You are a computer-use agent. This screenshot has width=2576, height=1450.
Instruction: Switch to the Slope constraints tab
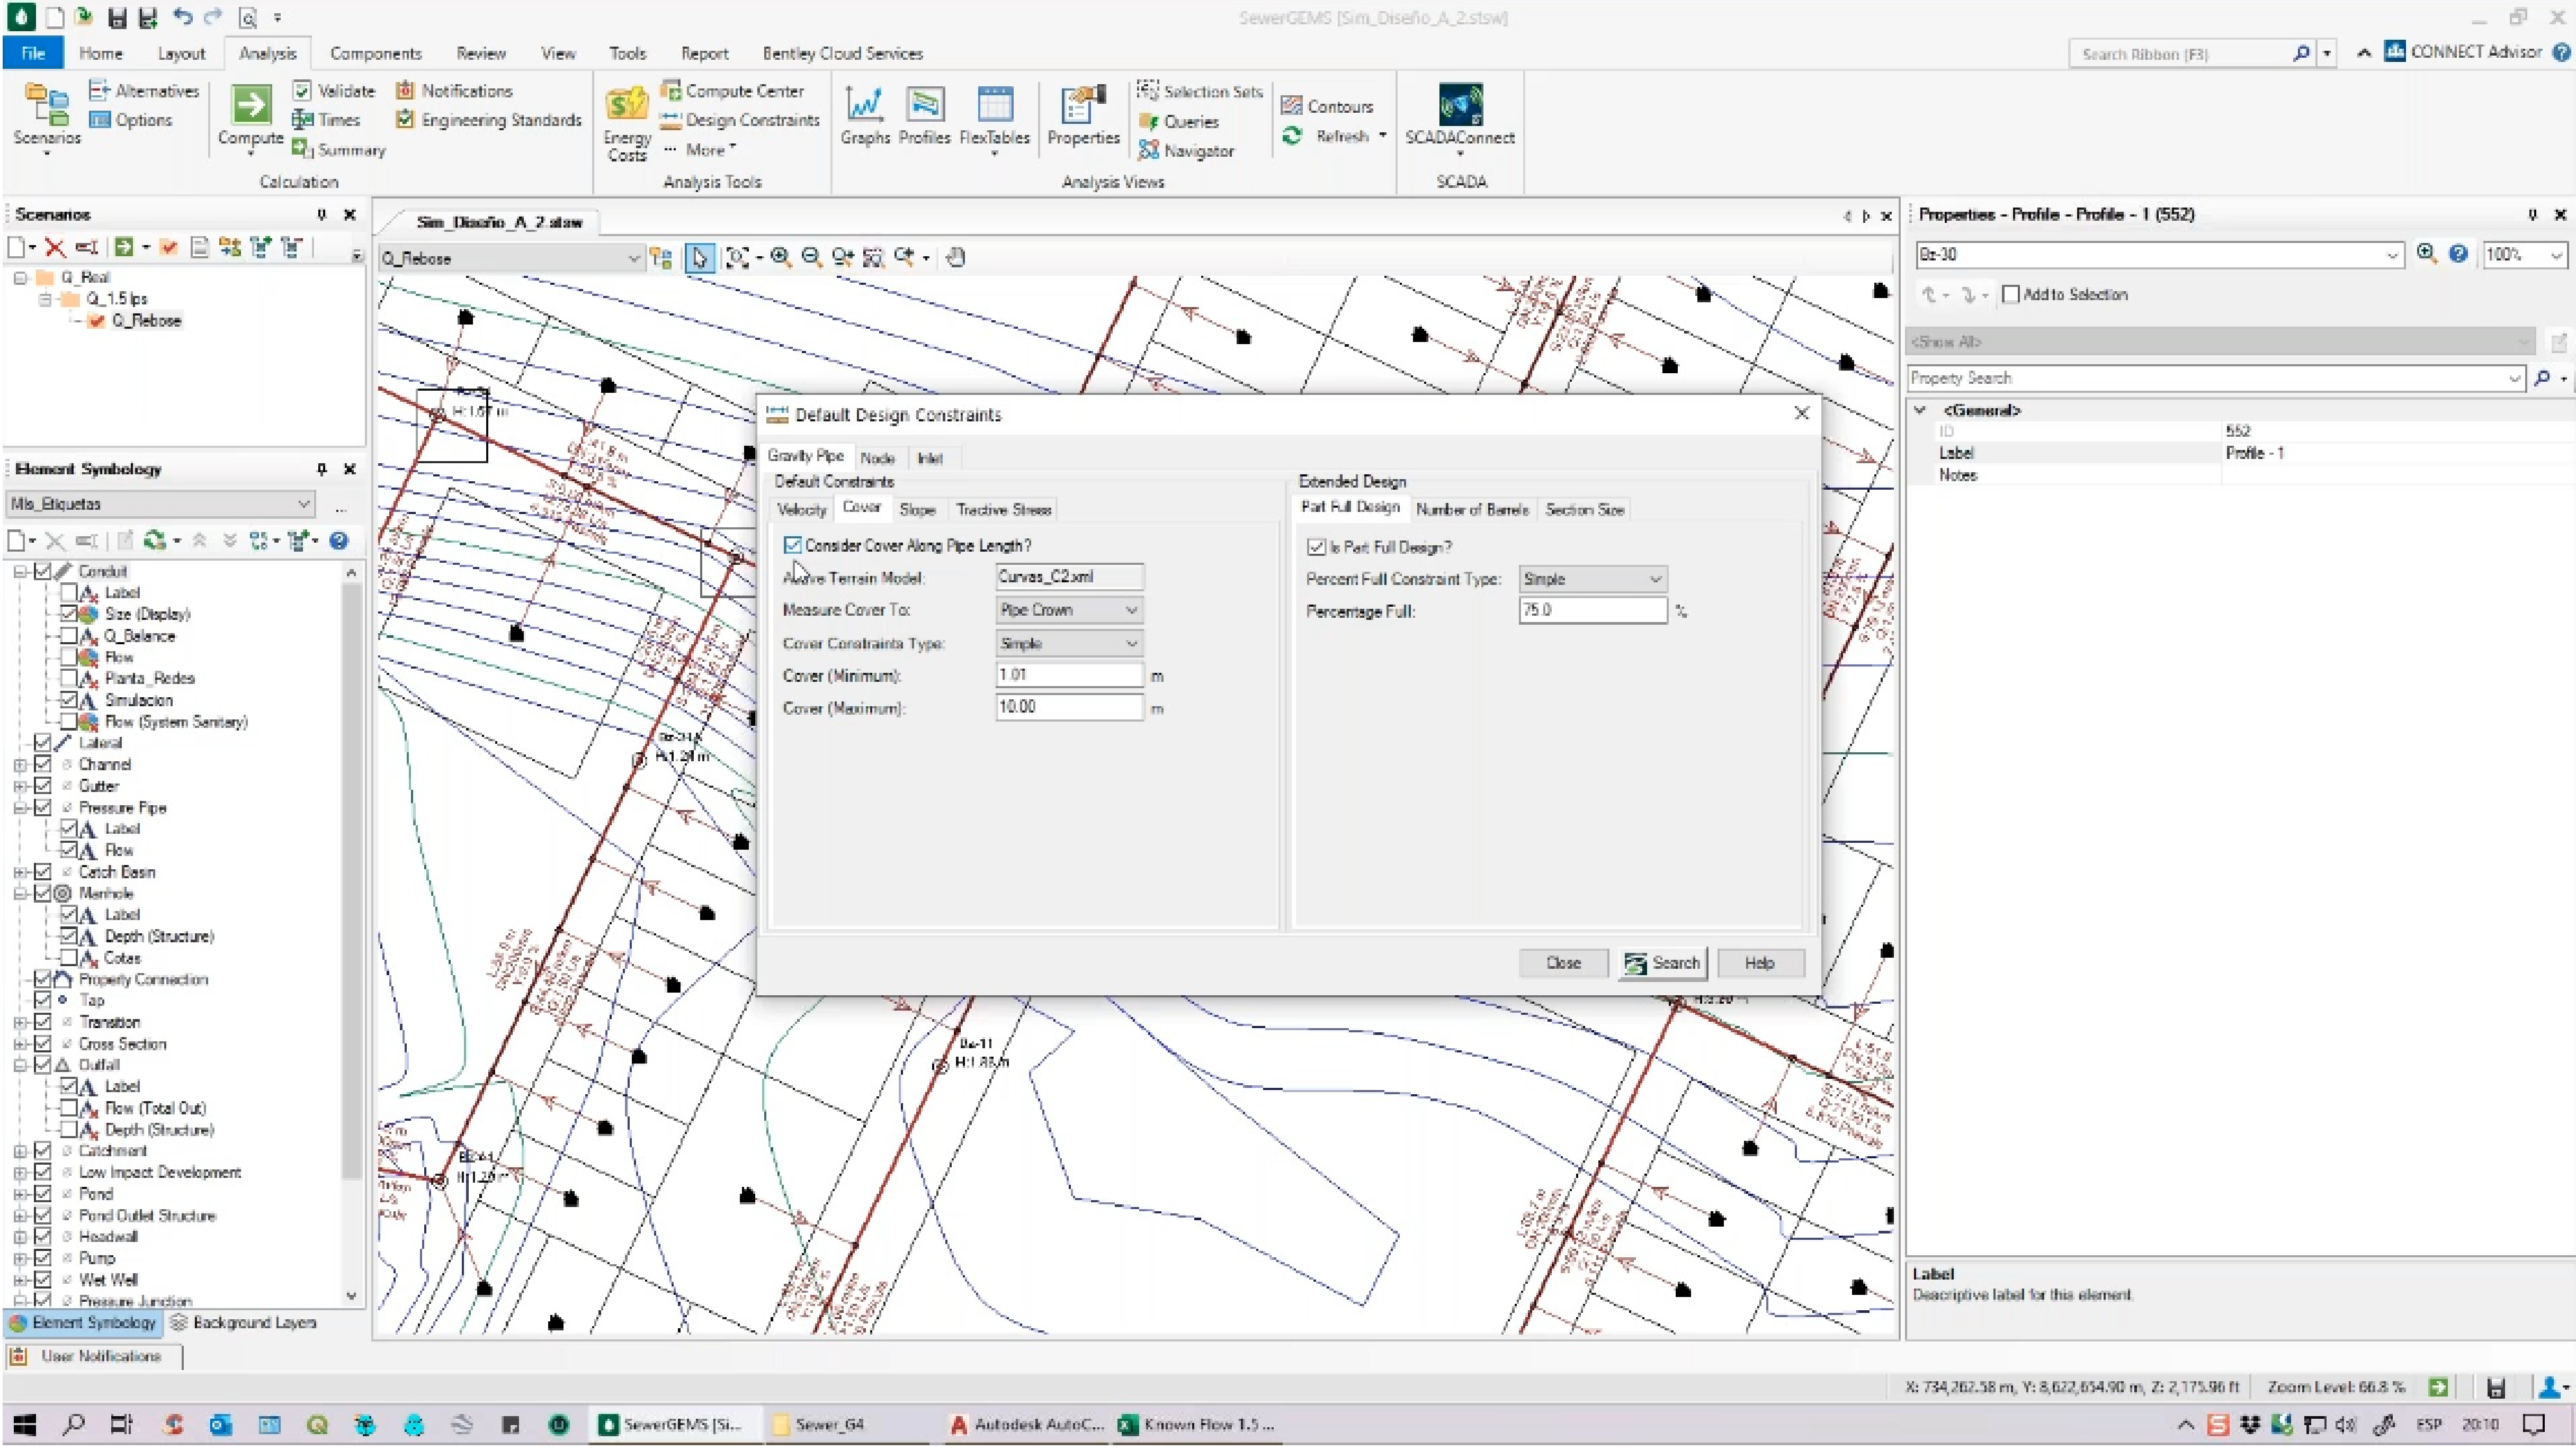click(x=917, y=511)
